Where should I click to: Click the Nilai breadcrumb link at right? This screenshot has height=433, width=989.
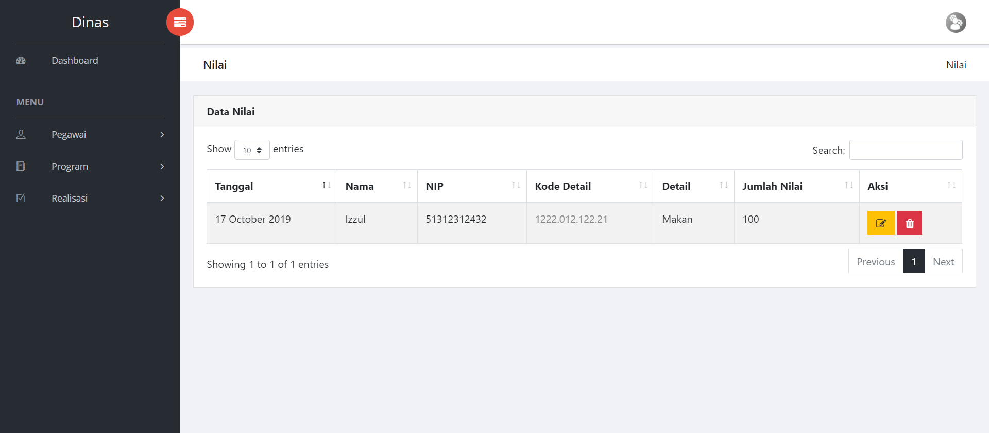click(x=956, y=65)
